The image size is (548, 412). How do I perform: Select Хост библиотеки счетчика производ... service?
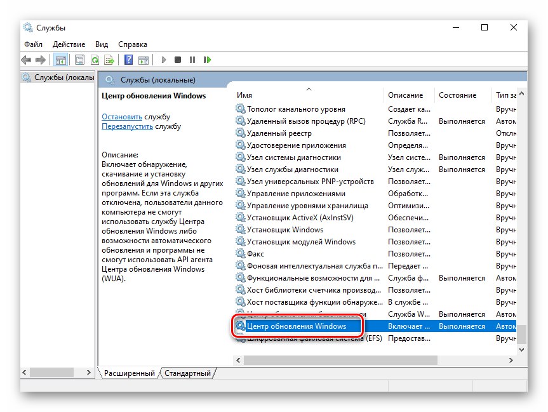[314, 290]
